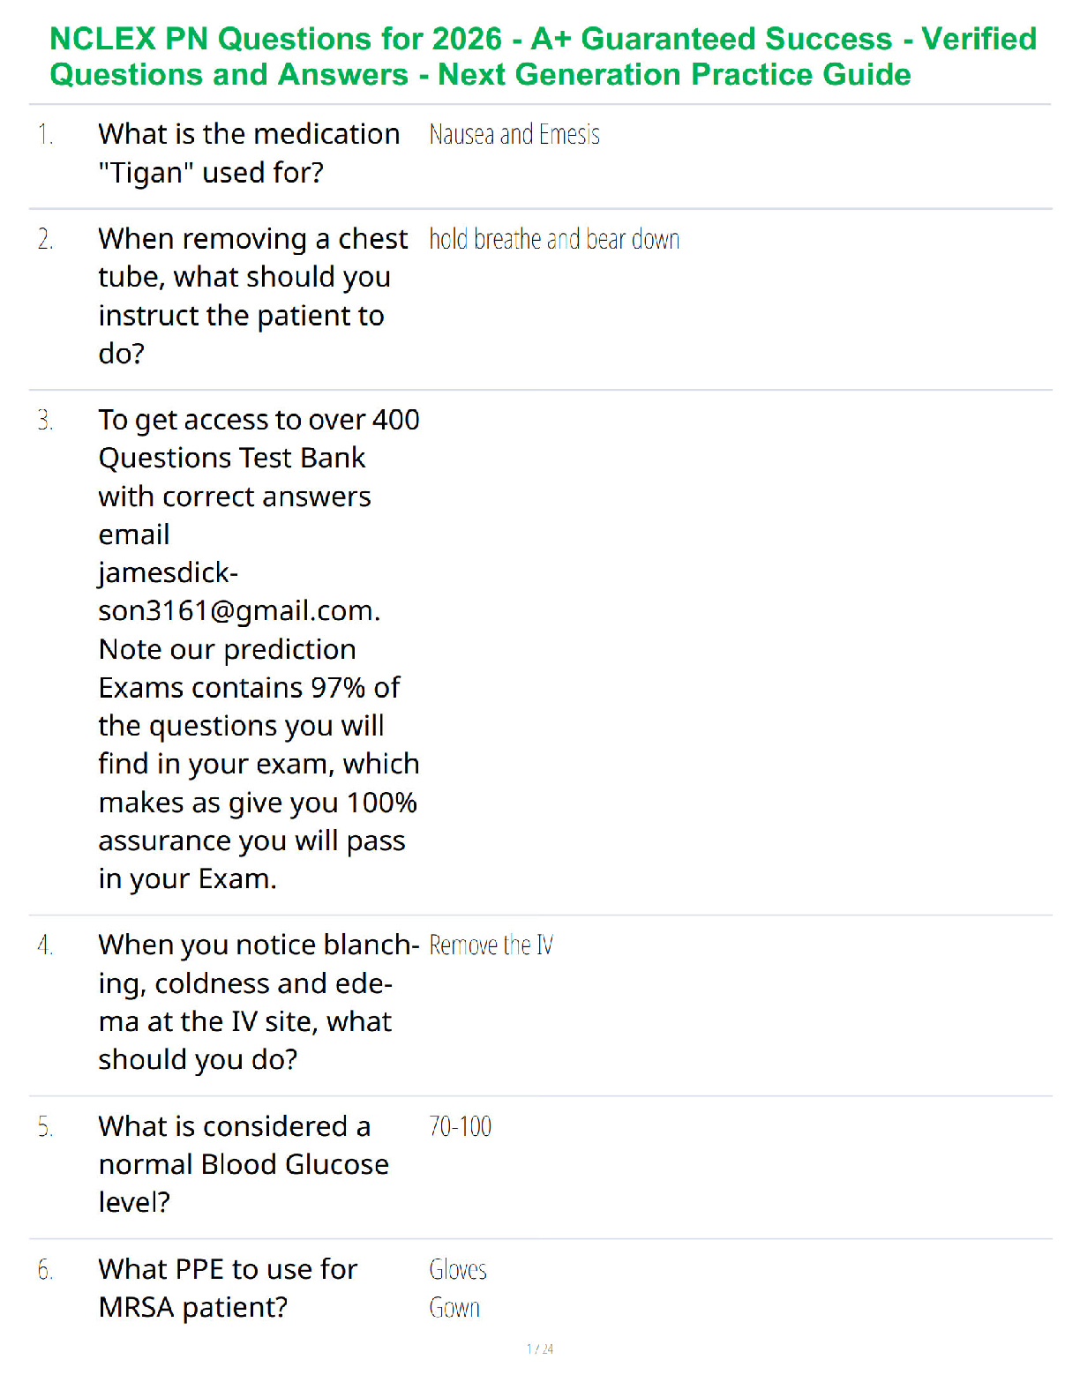Click question number 4
Image resolution: width=1080 pixels, height=1397 pixels.
(46, 945)
